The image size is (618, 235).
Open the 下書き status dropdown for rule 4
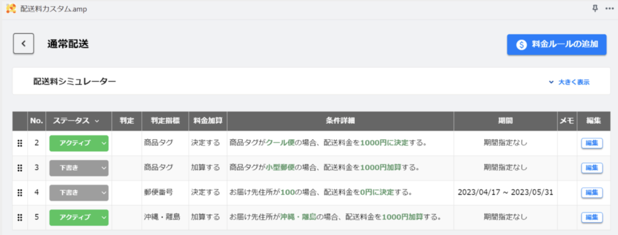(79, 192)
